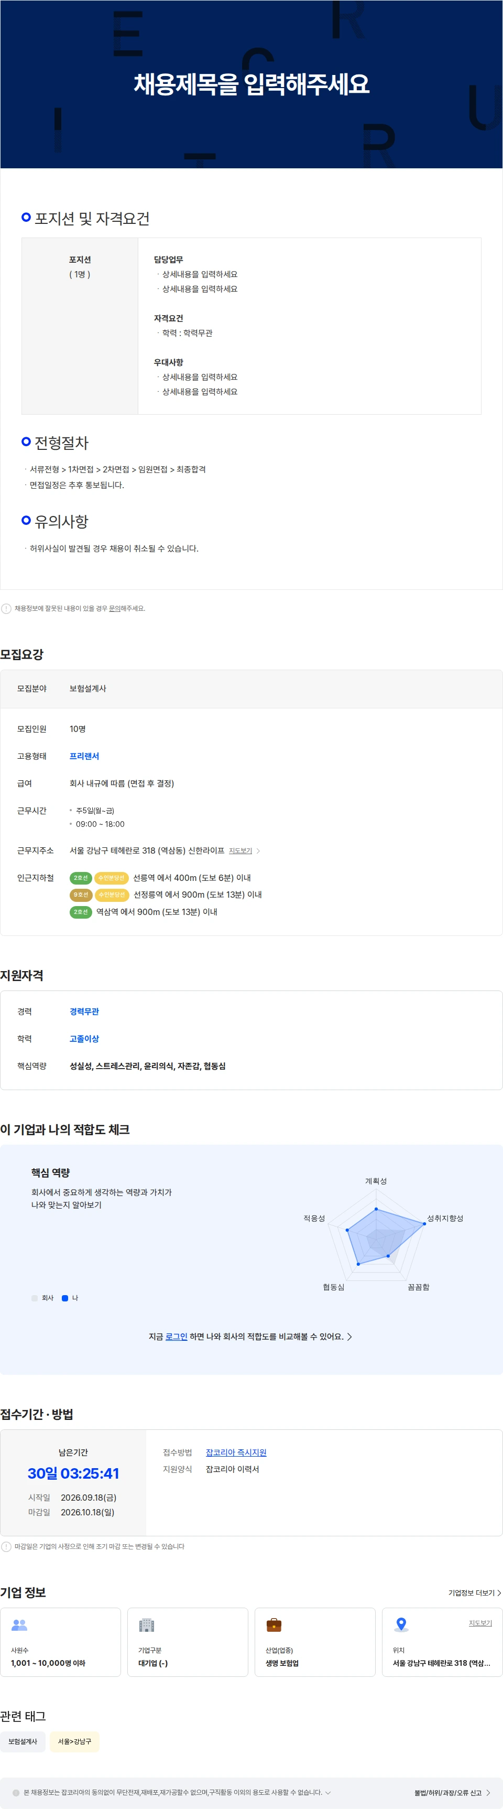
Task: Click the 협동심 chart label
Action: [x=333, y=1287]
